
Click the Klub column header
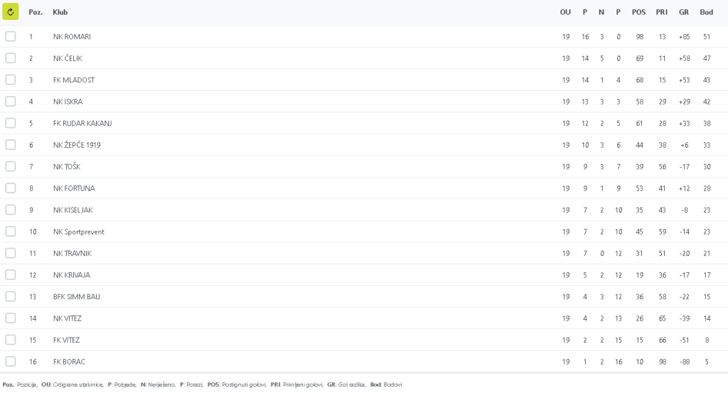[60, 12]
